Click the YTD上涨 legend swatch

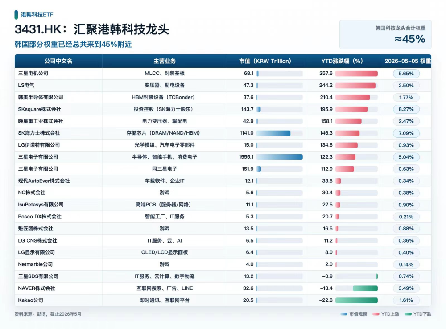pos(376,314)
